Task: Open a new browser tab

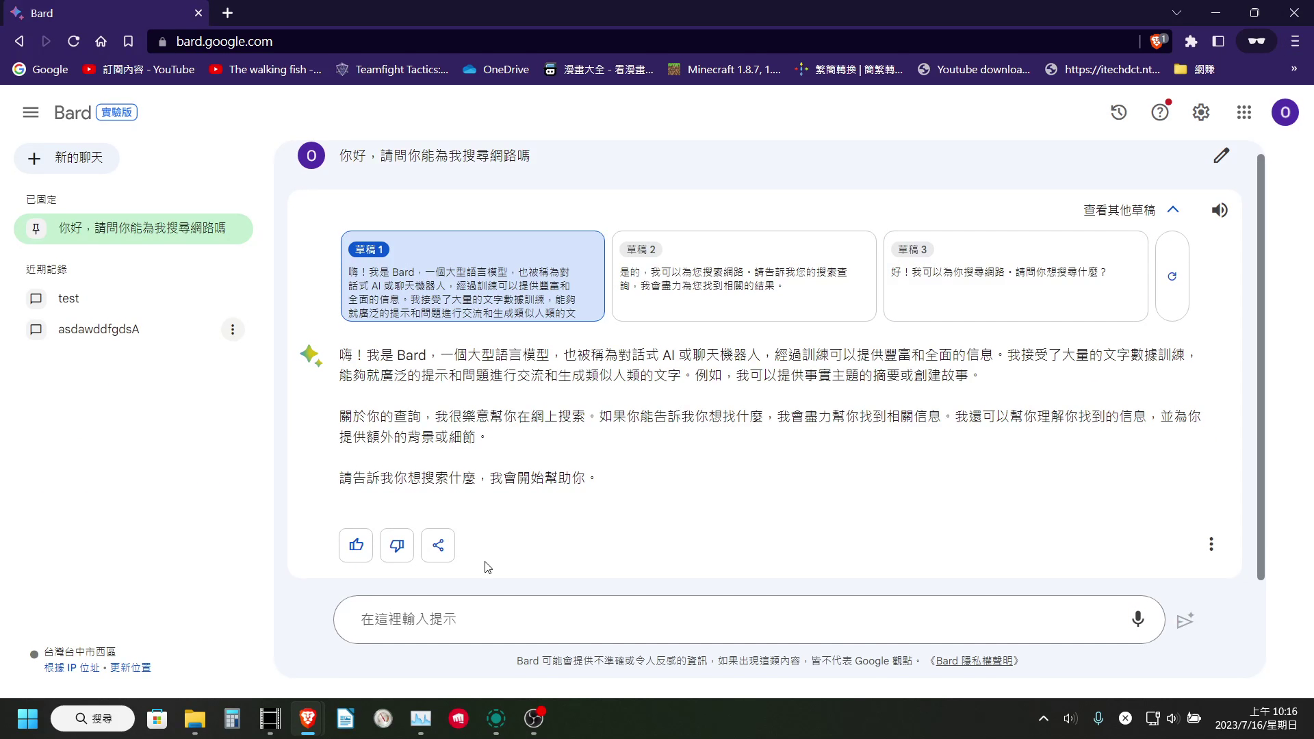Action: pos(228,13)
